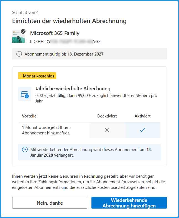Click the recurring billing card icon

(25, 94)
